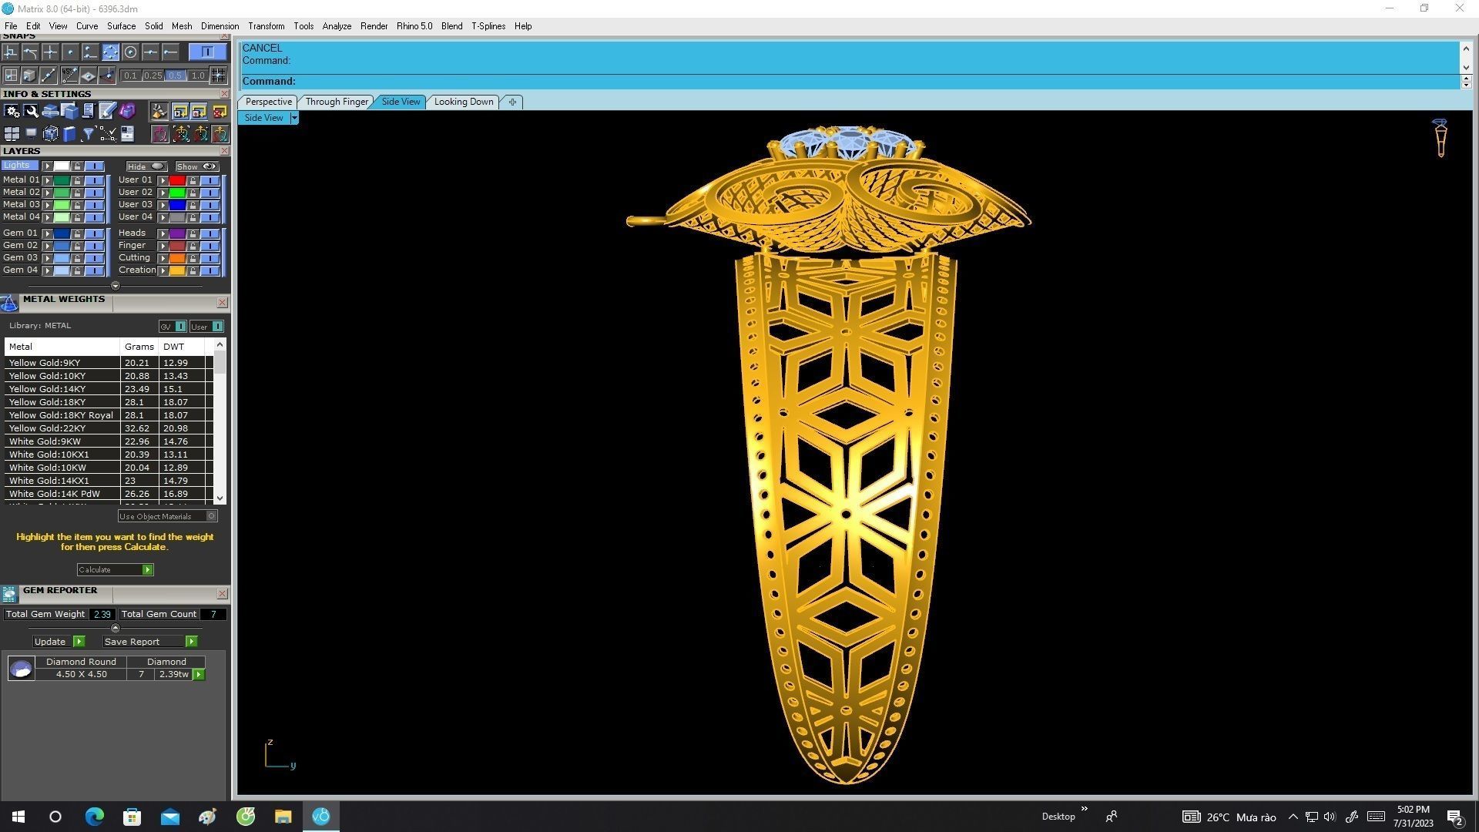Click the Metal Weights scale panel icon
The image size is (1479, 832).
coord(9,303)
